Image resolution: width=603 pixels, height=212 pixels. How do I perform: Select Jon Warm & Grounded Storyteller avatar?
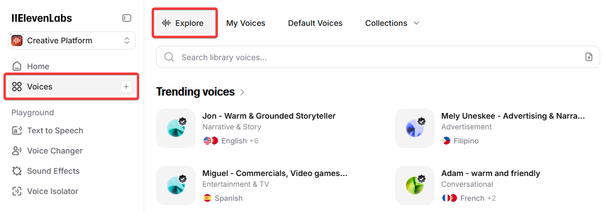click(176, 128)
